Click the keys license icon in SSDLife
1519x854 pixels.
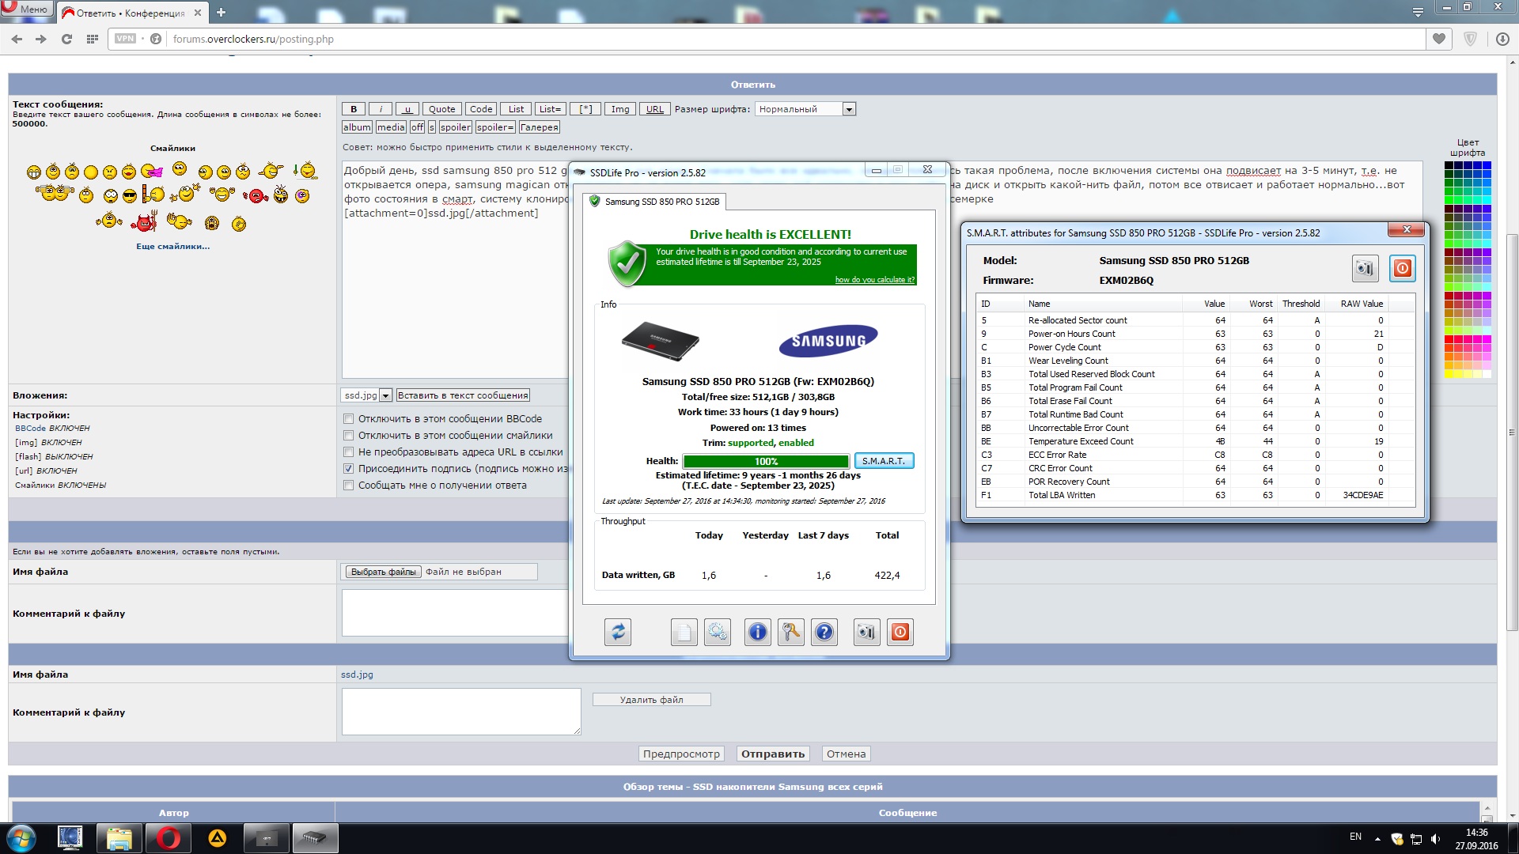tap(790, 632)
